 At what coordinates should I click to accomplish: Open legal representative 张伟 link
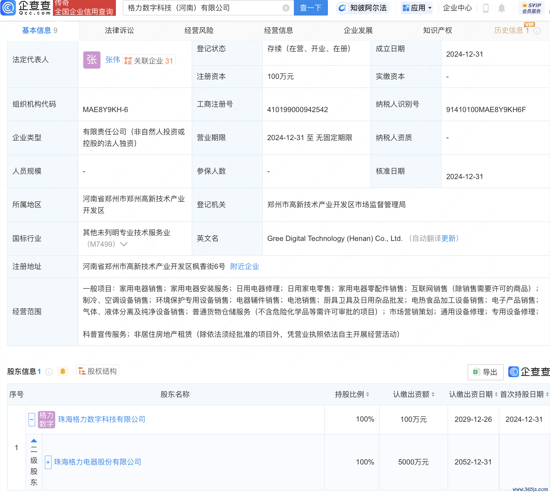(113, 60)
